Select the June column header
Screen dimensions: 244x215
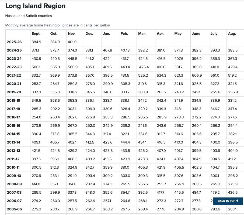pos(196,34)
